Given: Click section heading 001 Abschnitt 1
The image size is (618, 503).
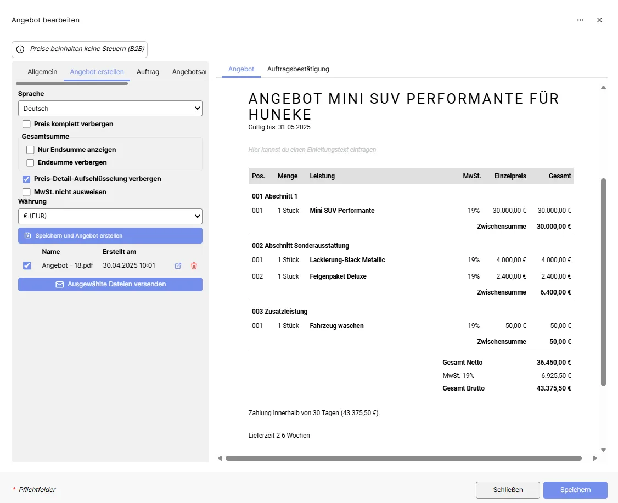Looking at the screenshot, I should click(x=275, y=196).
